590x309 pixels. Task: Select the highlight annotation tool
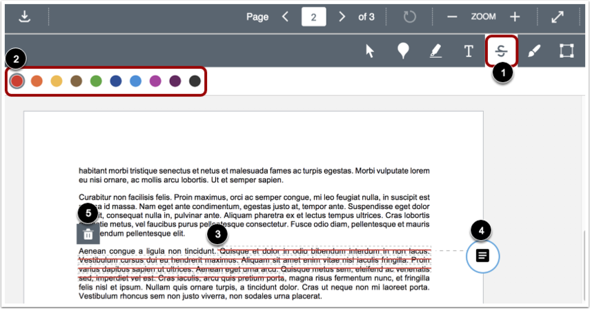point(435,51)
